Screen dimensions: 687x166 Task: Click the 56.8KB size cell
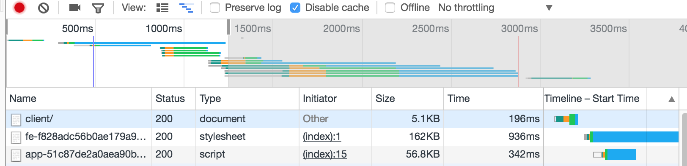tap(408, 154)
